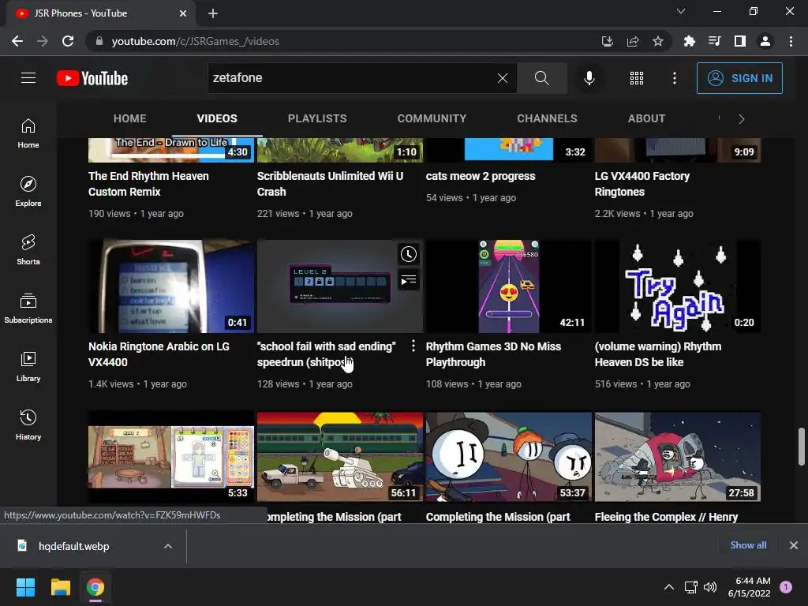
Task: Open cats meow 2 progress video
Action: coord(481,176)
